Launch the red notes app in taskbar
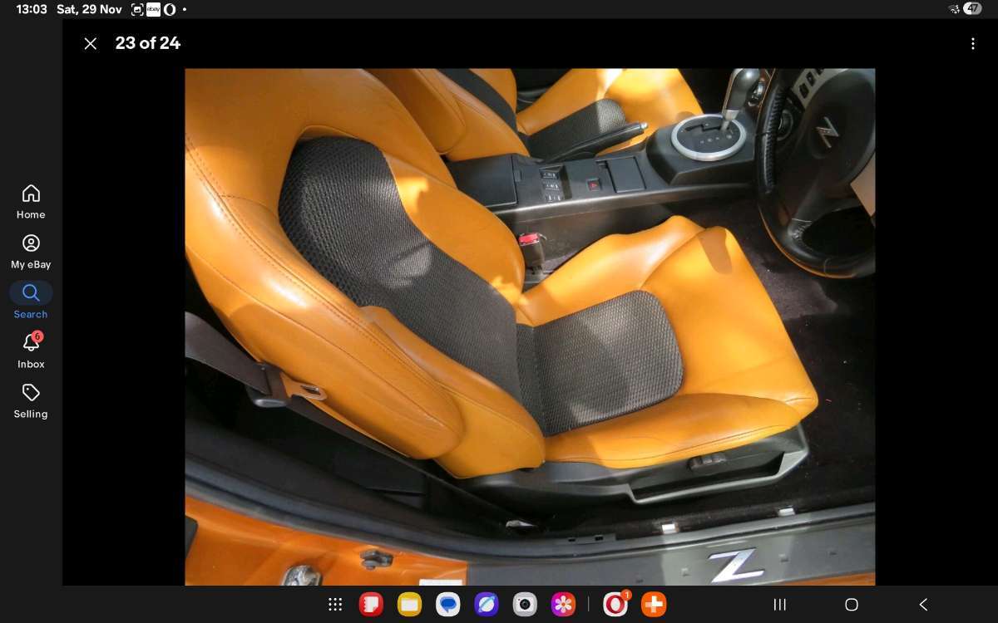The width and height of the screenshot is (998, 623). point(371,605)
